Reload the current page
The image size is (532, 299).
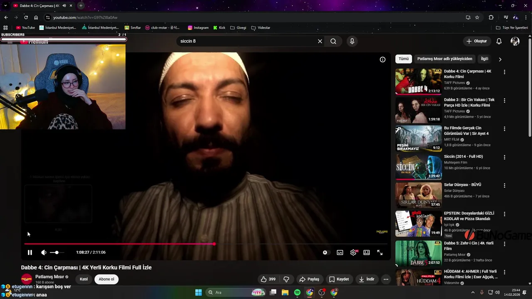click(26, 17)
